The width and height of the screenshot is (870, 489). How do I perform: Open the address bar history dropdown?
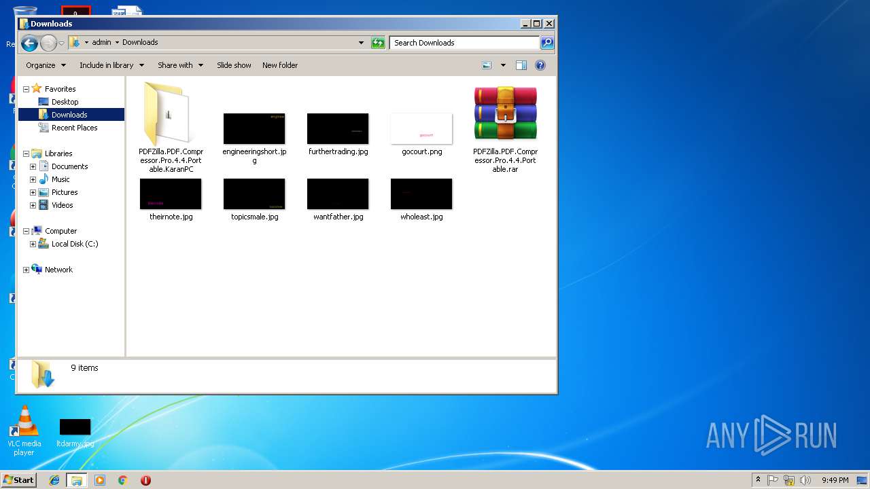tap(362, 43)
